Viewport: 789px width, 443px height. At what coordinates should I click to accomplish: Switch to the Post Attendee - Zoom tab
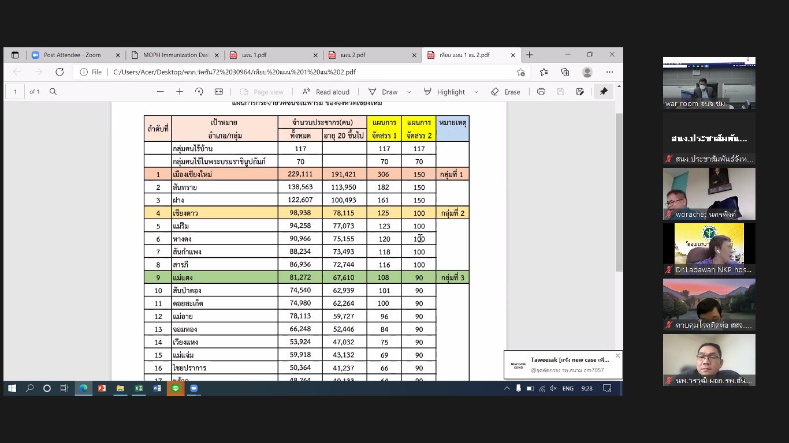pos(72,55)
